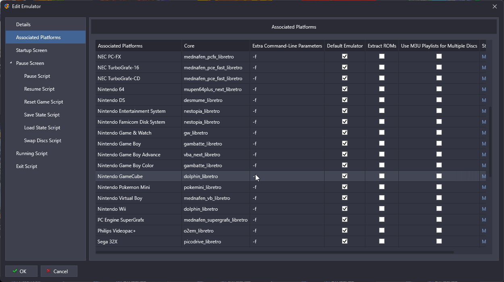This screenshot has height=282, width=504.
Task: Select Associated Platforms in the sidebar
Action: (x=46, y=37)
